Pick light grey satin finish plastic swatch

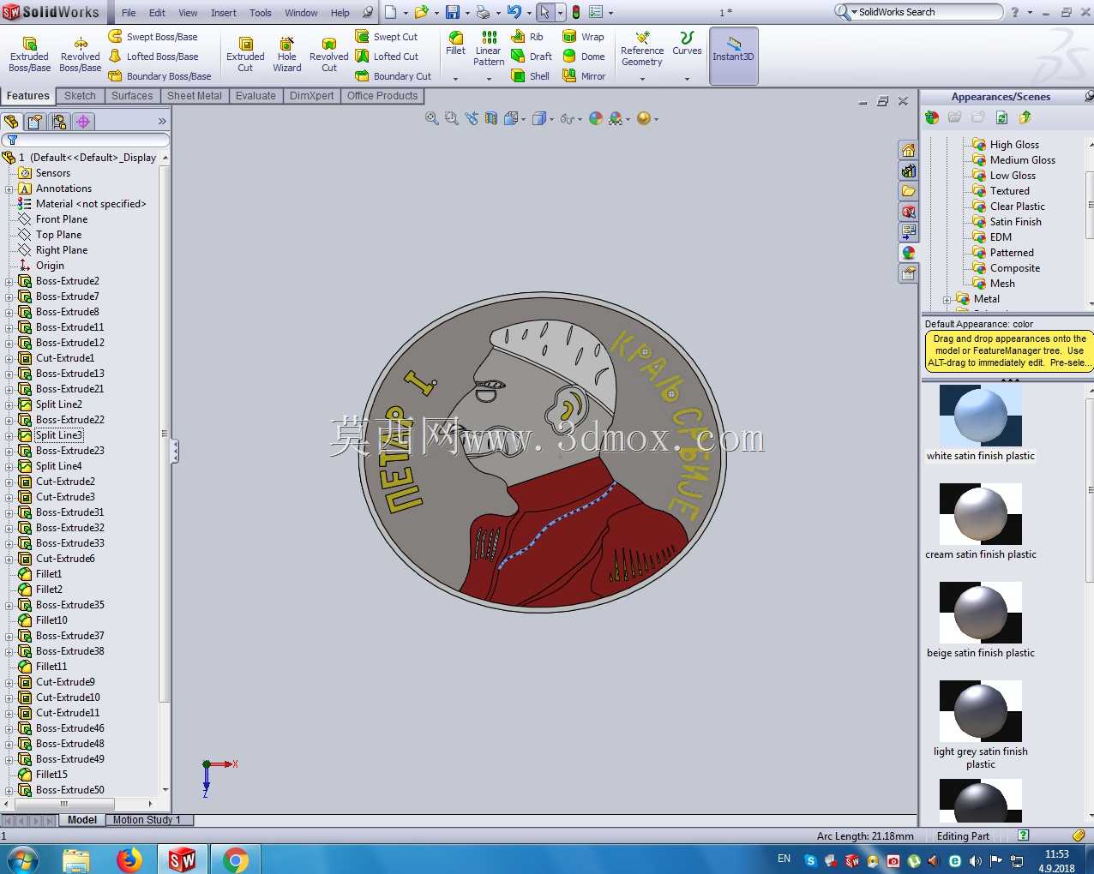click(x=981, y=711)
